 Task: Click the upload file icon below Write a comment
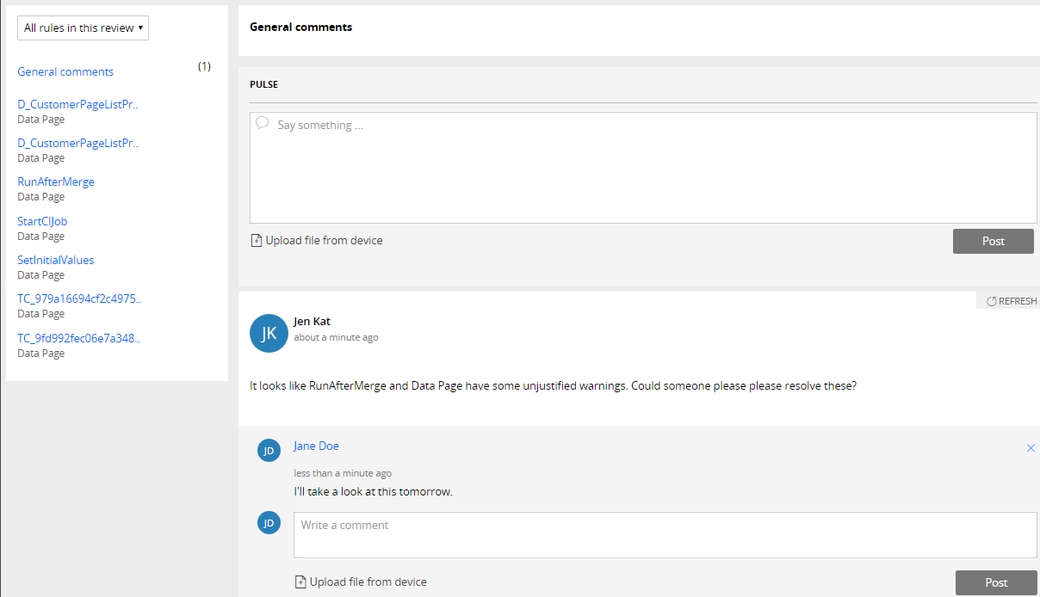300,582
